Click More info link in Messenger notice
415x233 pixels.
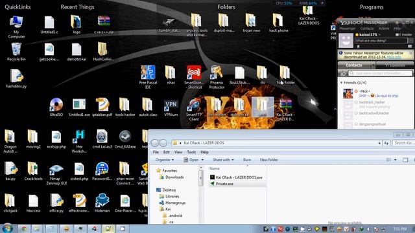394,57
